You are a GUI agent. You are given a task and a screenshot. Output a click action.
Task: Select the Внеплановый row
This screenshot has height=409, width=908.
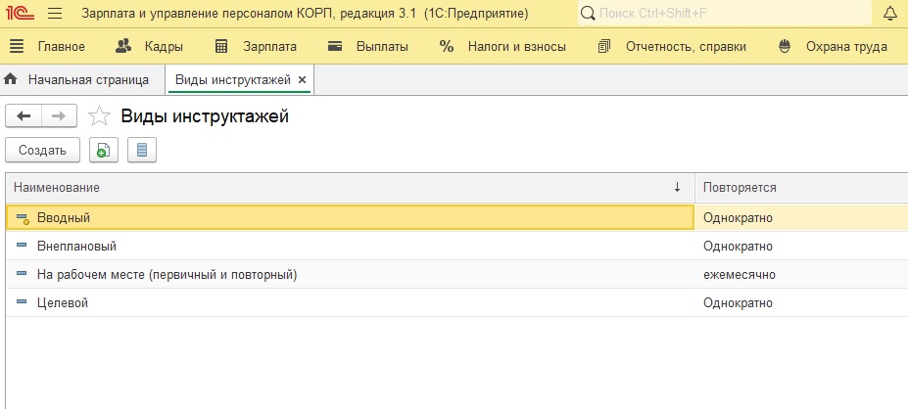(456, 247)
